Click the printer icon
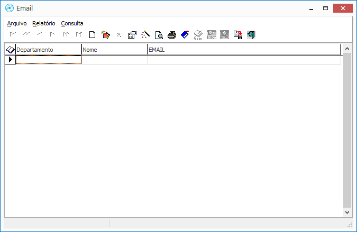Screen dimensions: 357x232 [172, 35]
